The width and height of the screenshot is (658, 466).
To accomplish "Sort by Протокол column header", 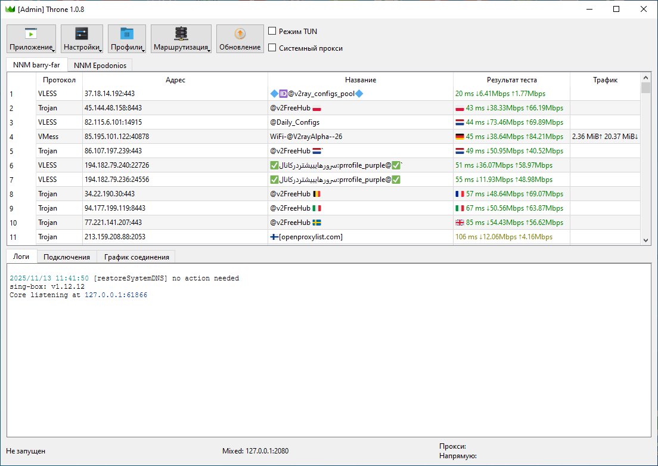I will (59, 80).
